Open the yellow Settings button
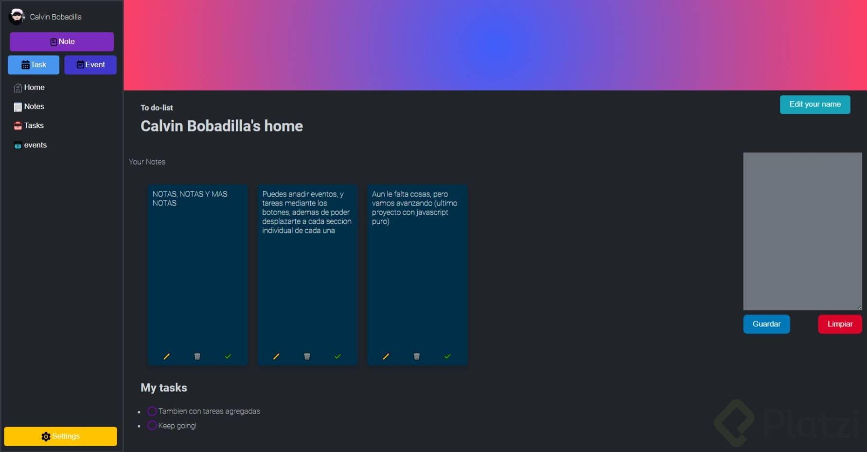The image size is (867, 452). pyautogui.click(x=60, y=436)
